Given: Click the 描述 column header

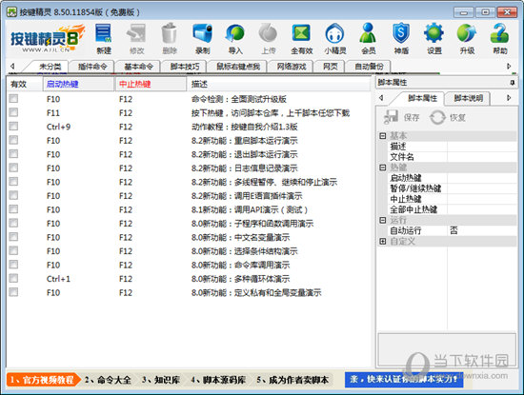Looking at the screenshot, I should coord(278,84).
